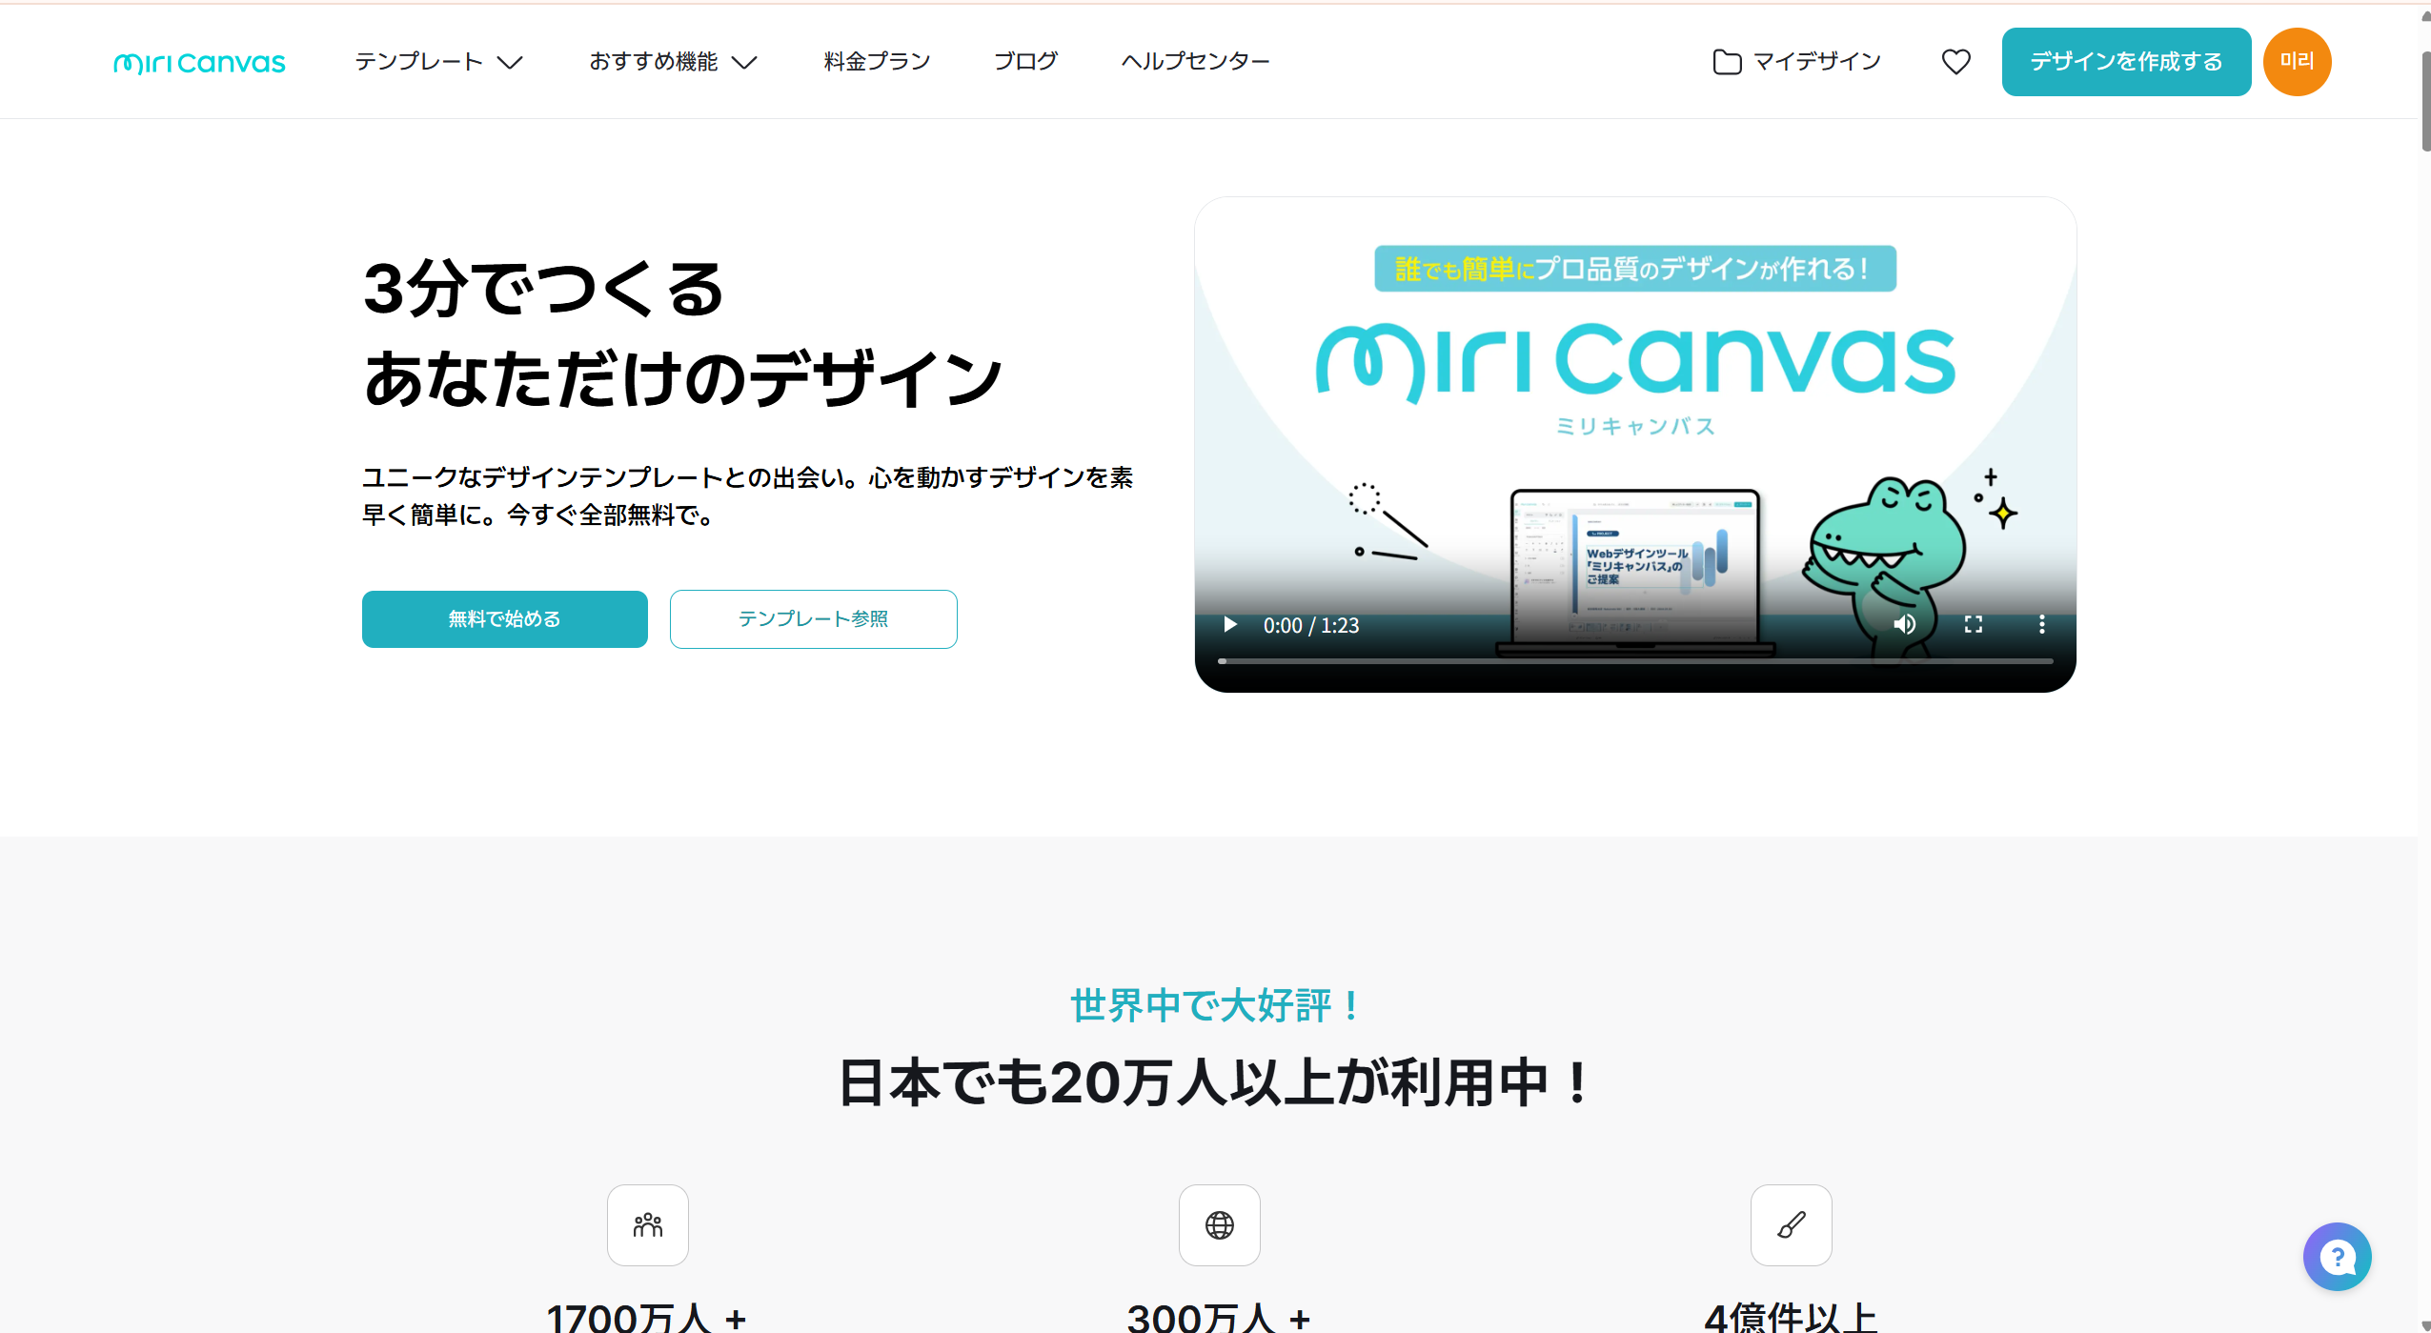Open マイデザイン label in header
2431x1333 pixels.
tap(1816, 62)
